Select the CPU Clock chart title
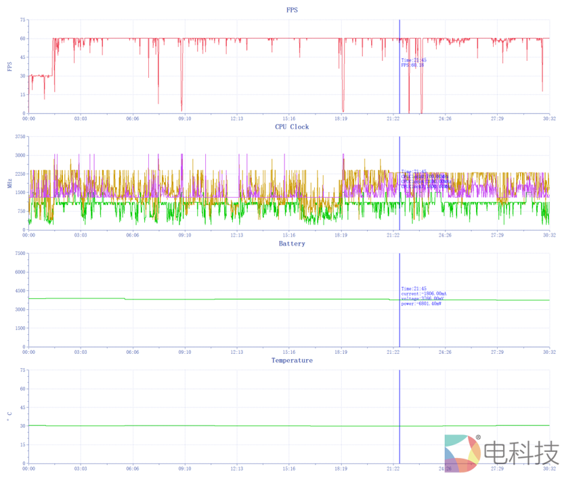The width and height of the screenshot is (562, 477). click(292, 127)
